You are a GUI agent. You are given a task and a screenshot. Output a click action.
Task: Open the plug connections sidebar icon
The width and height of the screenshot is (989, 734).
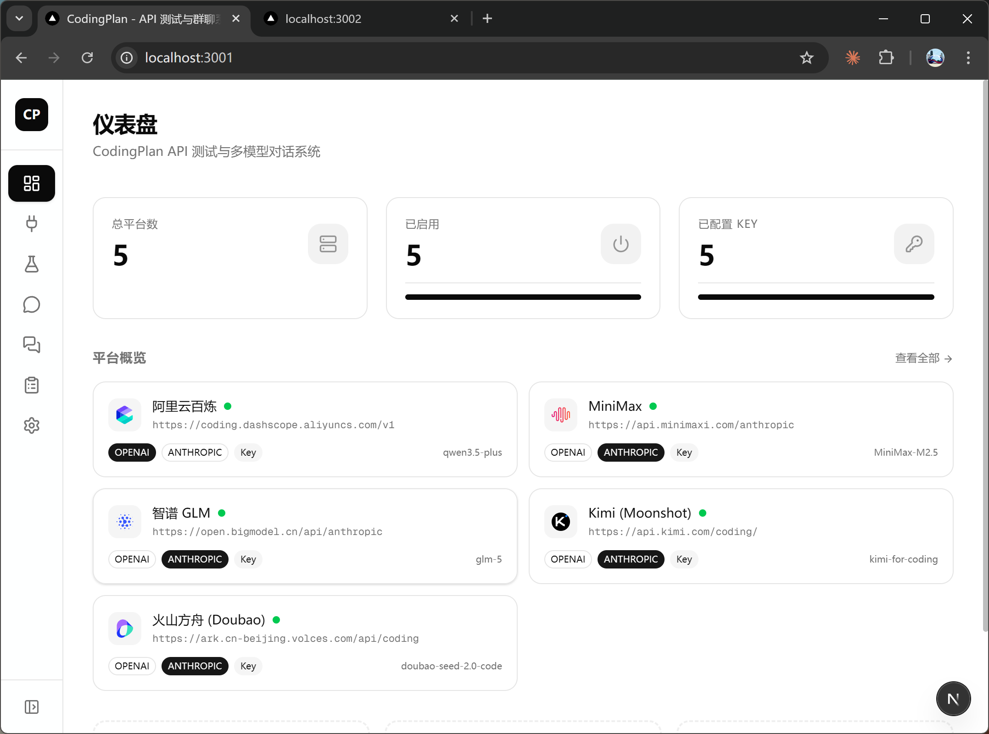[31, 224]
